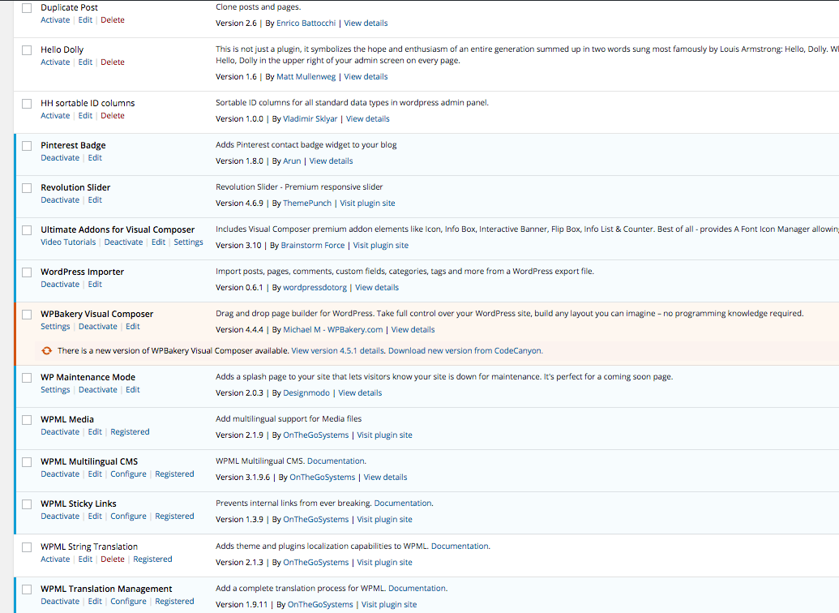The width and height of the screenshot is (839, 613).
Task: Visit plugin site for Revolution Slider
Action: 367,204
